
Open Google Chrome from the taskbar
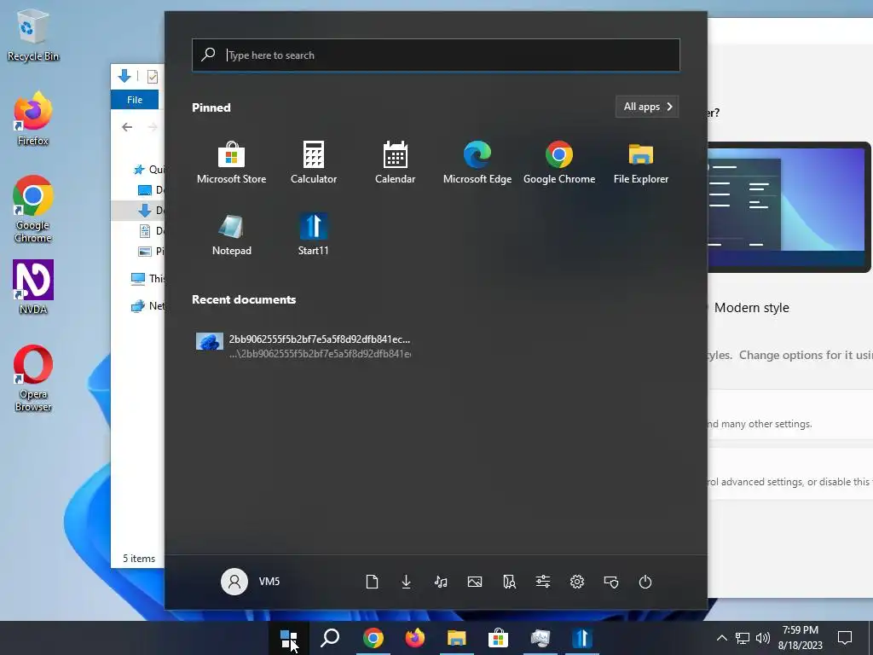(x=373, y=638)
